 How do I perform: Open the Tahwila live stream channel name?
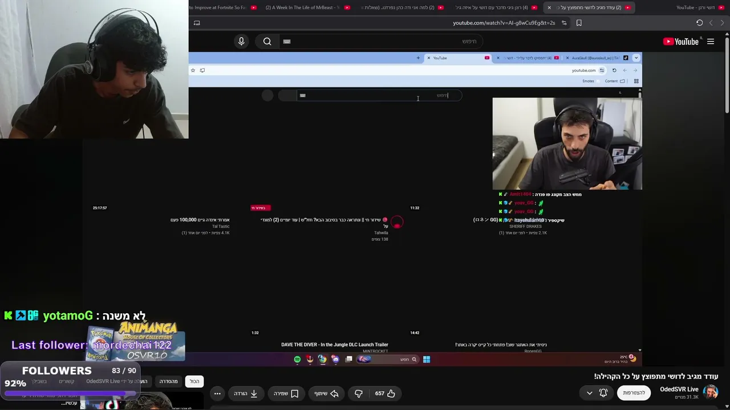click(x=381, y=233)
